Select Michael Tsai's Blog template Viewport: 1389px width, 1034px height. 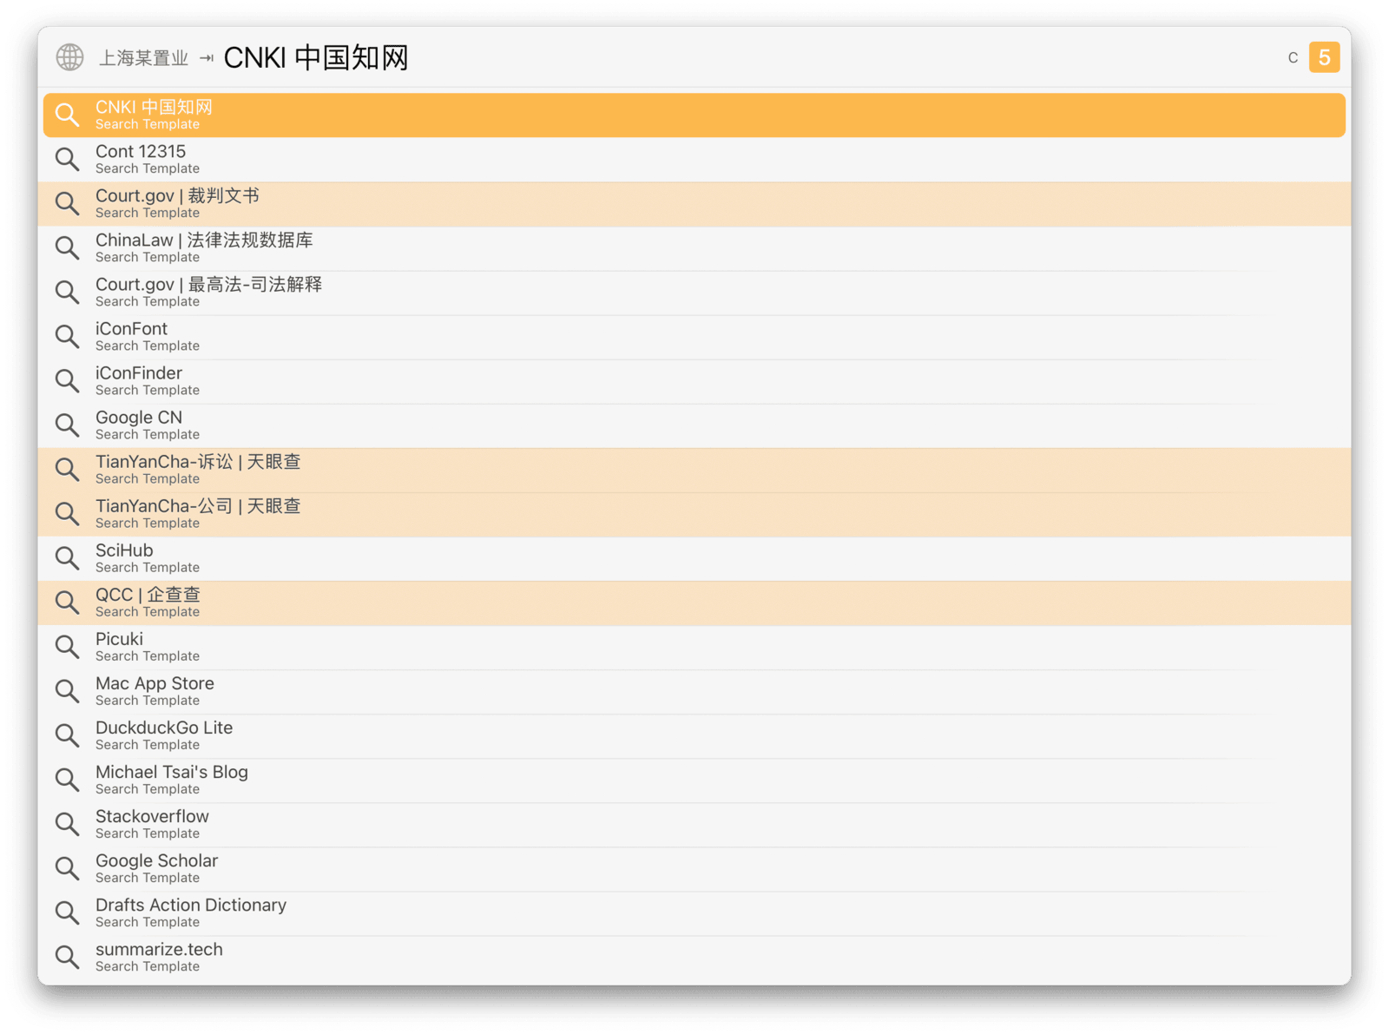click(694, 779)
